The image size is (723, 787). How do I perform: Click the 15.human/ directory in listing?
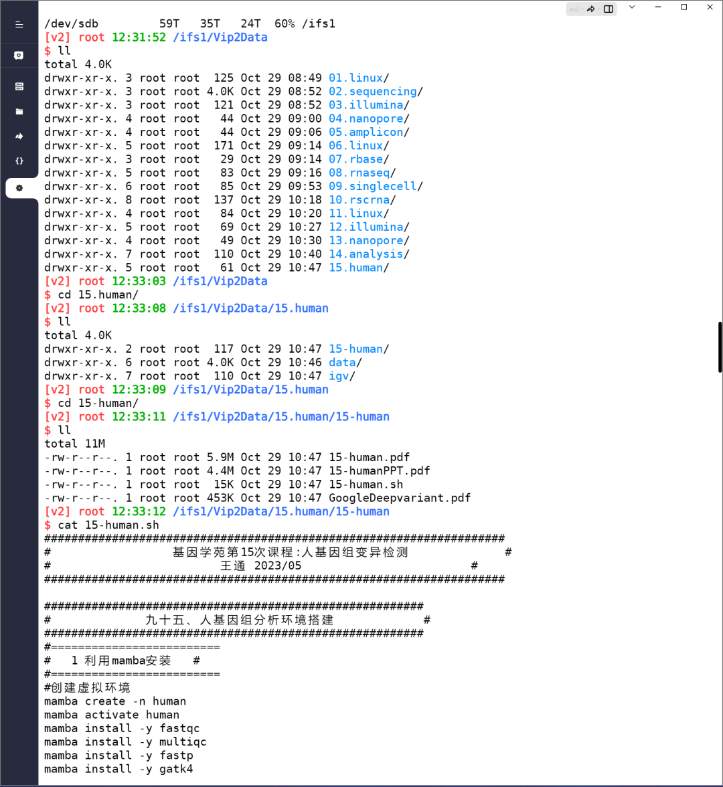(359, 268)
